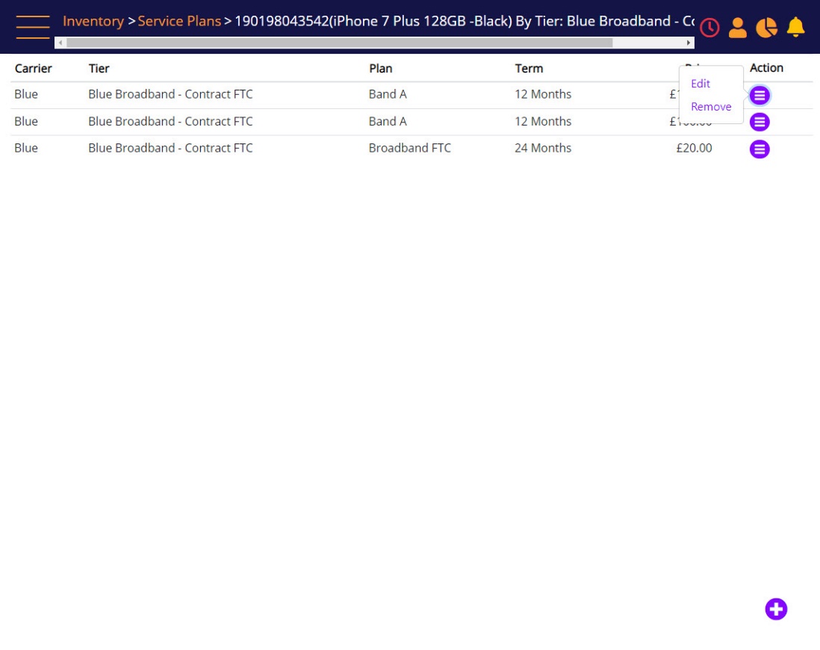
Task: Click the Action column header
Action: [x=766, y=68]
